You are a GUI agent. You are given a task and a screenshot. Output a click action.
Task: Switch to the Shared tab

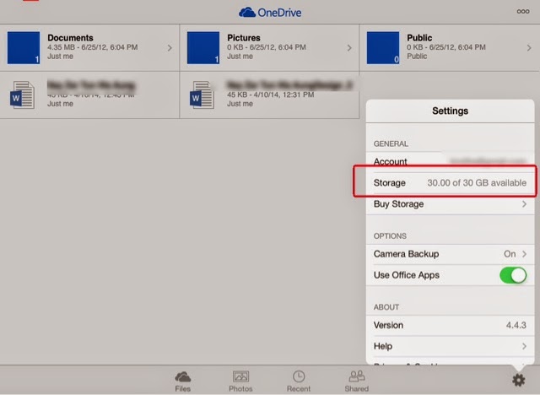click(357, 381)
